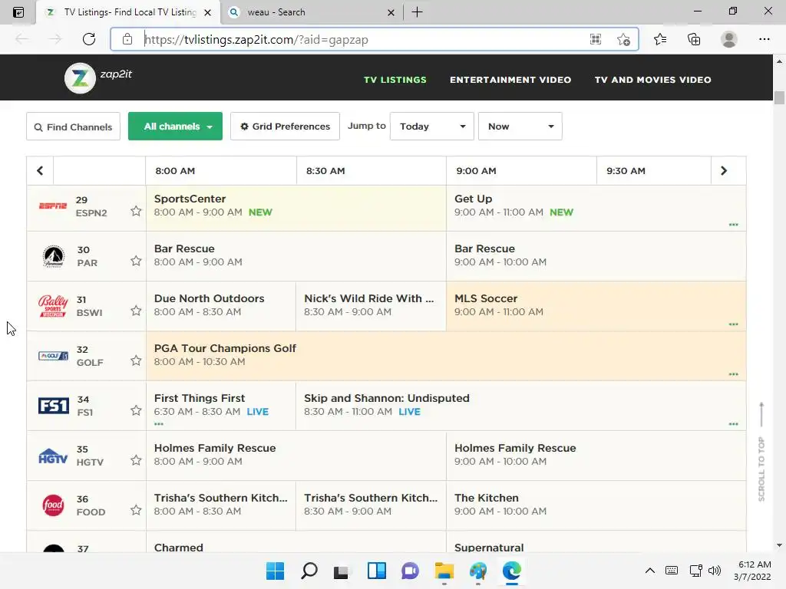Click the Bally Sports logo

tap(53, 306)
